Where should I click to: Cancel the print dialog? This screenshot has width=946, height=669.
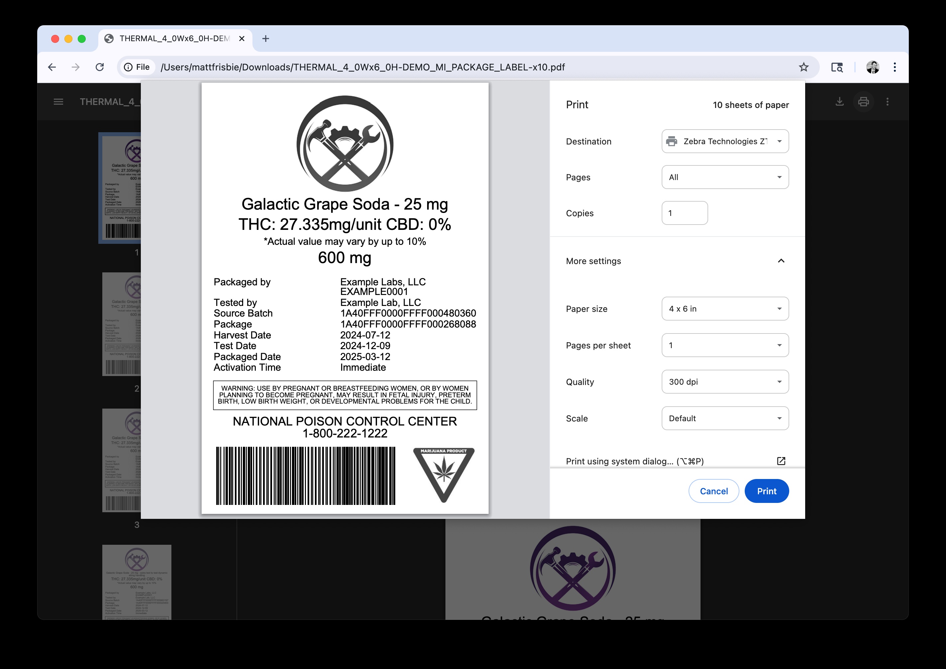tap(713, 491)
